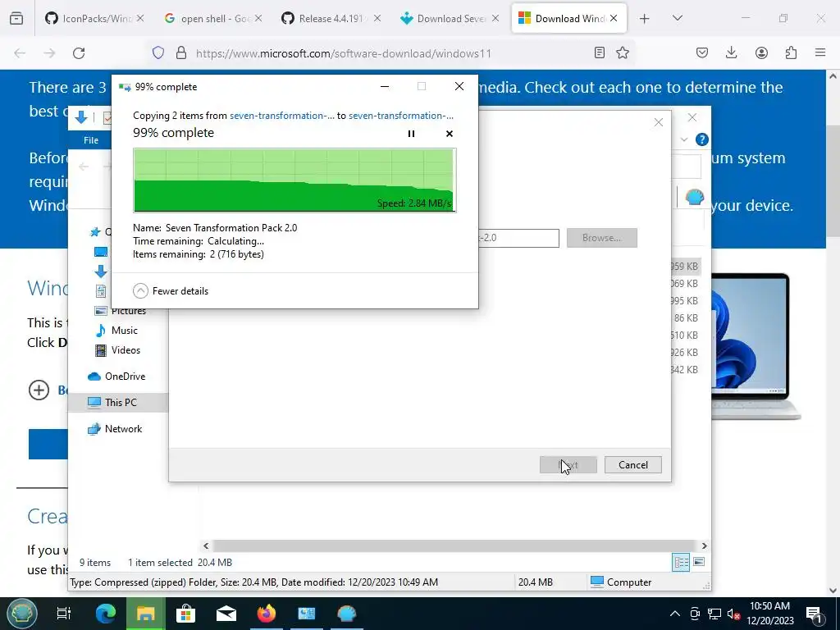Open Firefox downloads panel
This screenshot has width=840, height=630.
(x=731, y=53)
